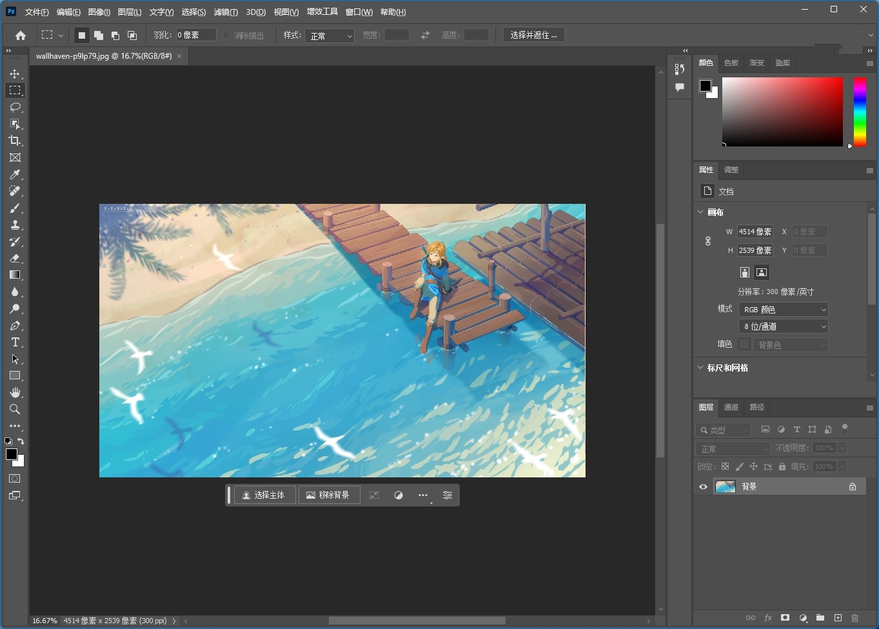879x629 pixels.
Task: Open the 滤镜(T) menu
Action: (x=226, y=12)
